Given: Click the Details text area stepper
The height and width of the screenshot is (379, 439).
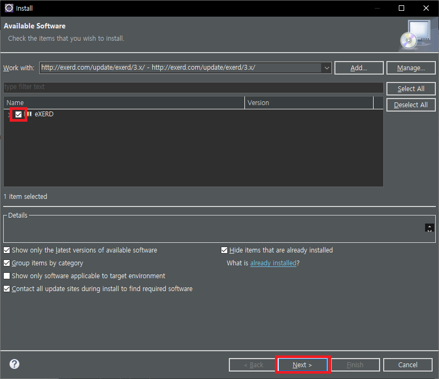Looking at the screenshot, I should click(x=429, y=228).
